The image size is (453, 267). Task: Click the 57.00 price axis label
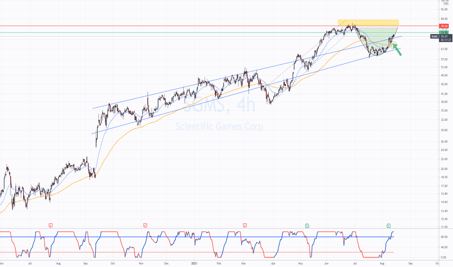click(444, 59)
